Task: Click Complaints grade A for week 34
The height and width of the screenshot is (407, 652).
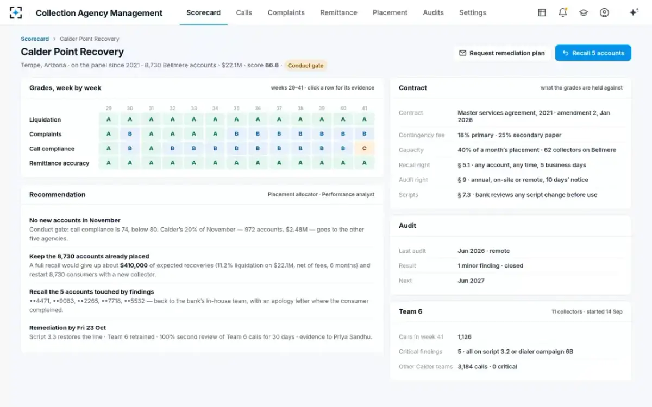Action: (x=215, y=134)
